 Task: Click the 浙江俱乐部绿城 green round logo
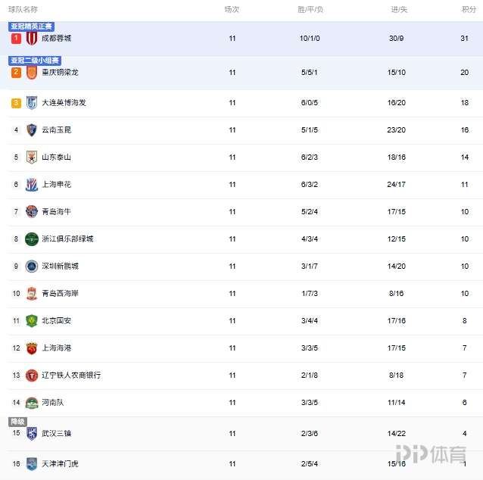(32, 239)
